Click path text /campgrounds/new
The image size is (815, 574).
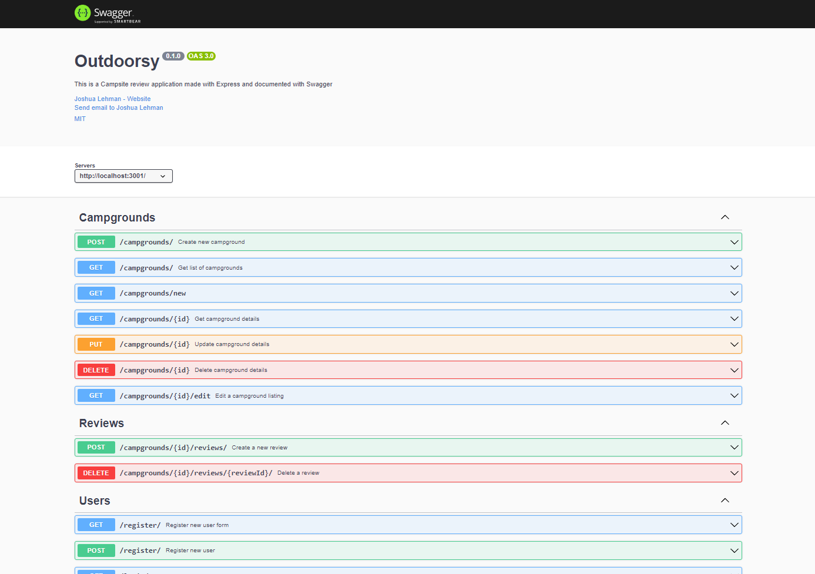coord(153,293)
